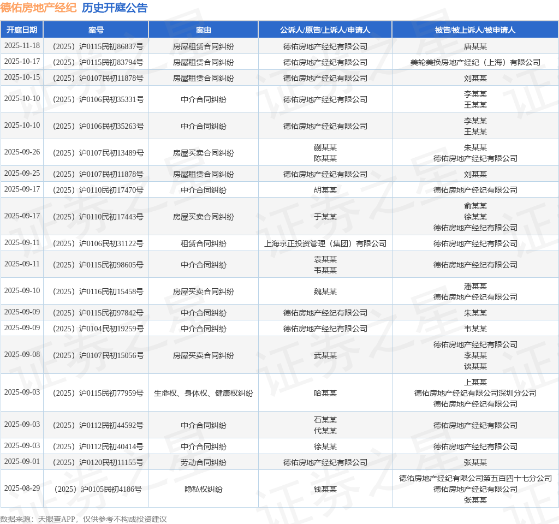Select case number 沪0112民初44592号

click(x=98, y=425)
